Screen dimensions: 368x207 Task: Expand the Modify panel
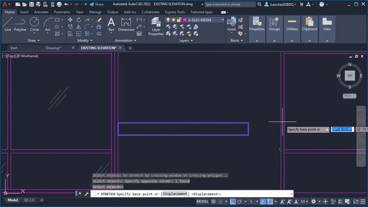click(x=85, y=40)
